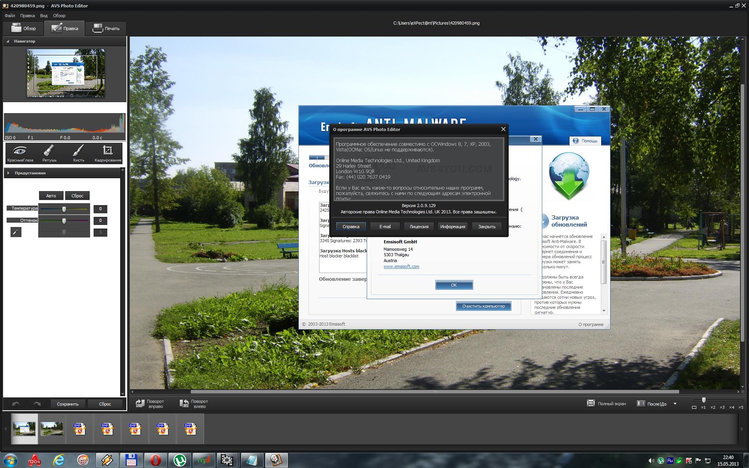Open the После|До view dropdown arrow
Image resolution: width=749 pixels, height=468 pixels.
pyautogui.click(x=675, y=404)
